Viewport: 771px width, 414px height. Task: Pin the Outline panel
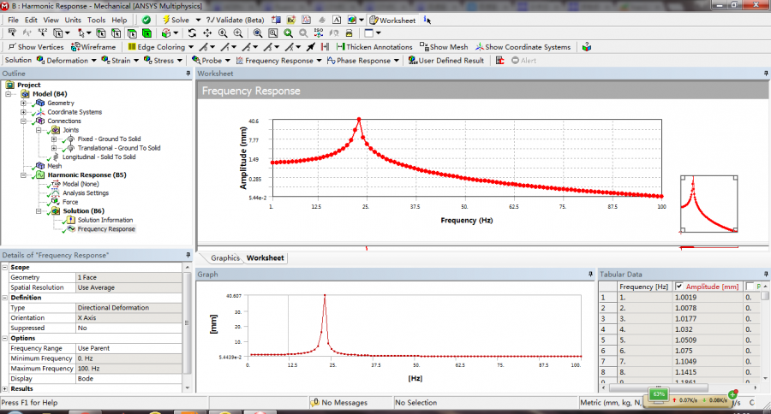[188, 74]
